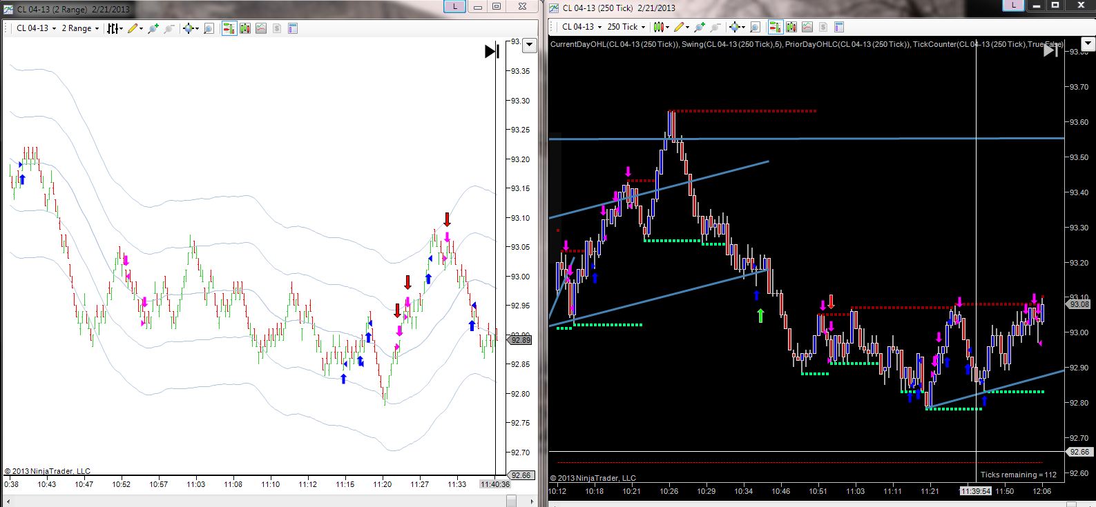Click Strategies dollar icon in 2 Range chart
The image size is (1096, 507).
(277, 28)
